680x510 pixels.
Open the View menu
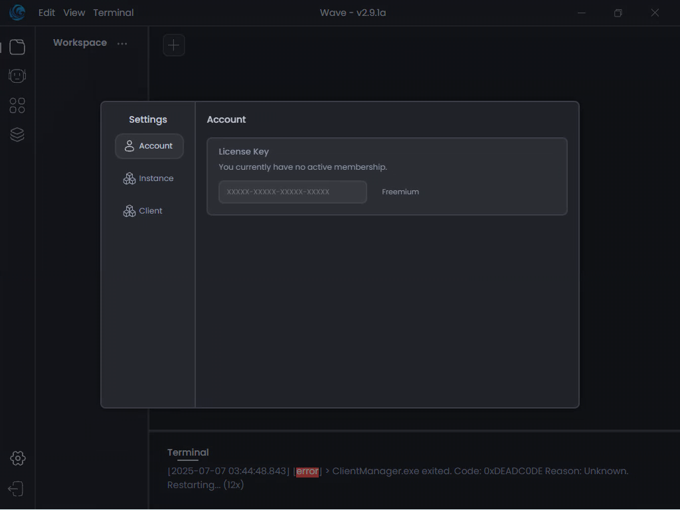(x=74, y=13)
